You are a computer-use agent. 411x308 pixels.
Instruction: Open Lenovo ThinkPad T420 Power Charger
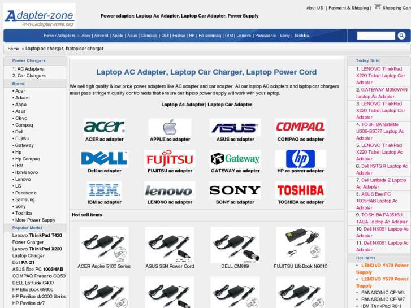tap(37, 239)
